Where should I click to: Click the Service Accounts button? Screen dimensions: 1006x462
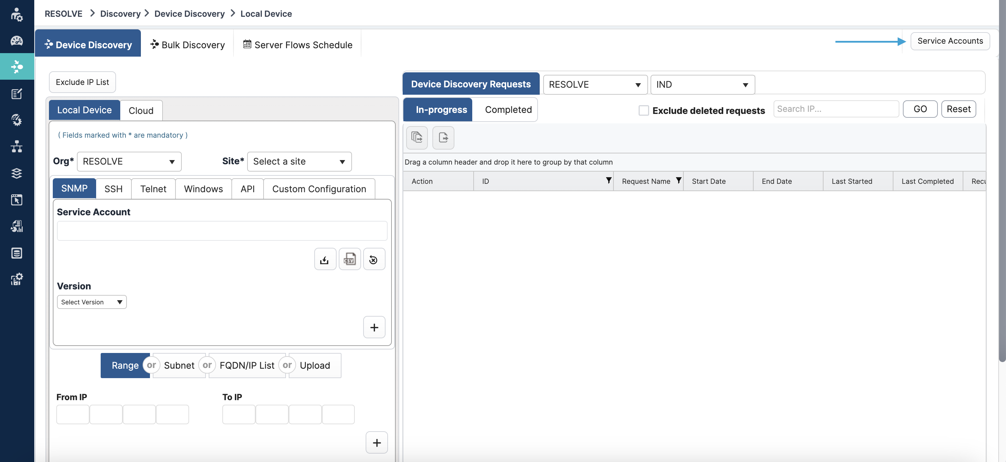point(950,41)
